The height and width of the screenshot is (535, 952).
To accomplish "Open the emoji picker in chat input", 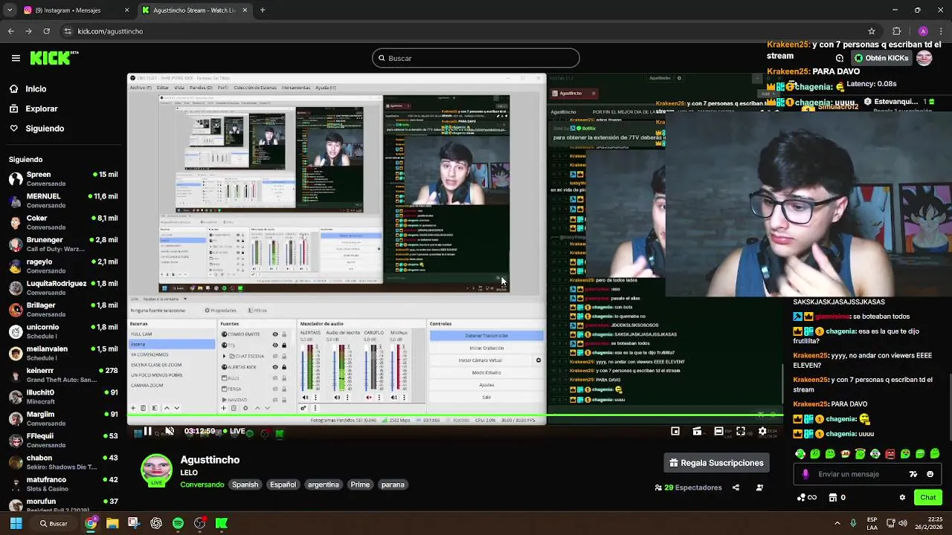I will 930,474.
